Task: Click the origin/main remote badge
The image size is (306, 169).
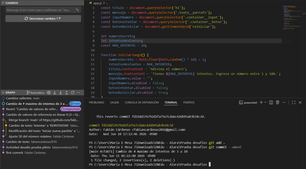Action: 70,109
